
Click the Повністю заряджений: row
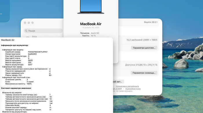pos(28,71)
